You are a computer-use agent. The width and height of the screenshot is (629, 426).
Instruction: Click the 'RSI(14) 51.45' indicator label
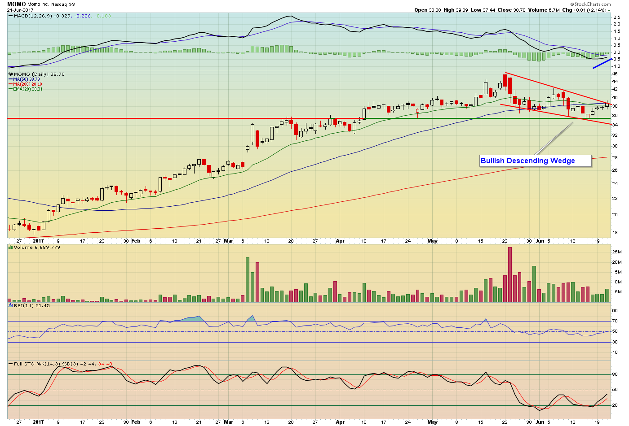[x=31, y=305]
